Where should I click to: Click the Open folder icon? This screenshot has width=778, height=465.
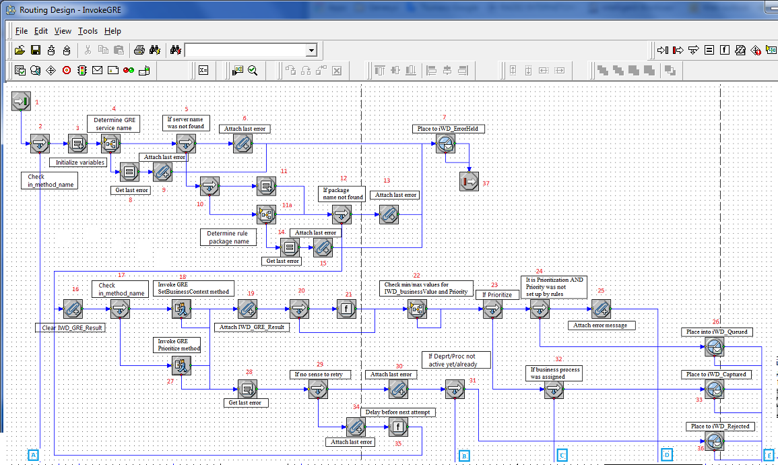(x=20, y=50)
